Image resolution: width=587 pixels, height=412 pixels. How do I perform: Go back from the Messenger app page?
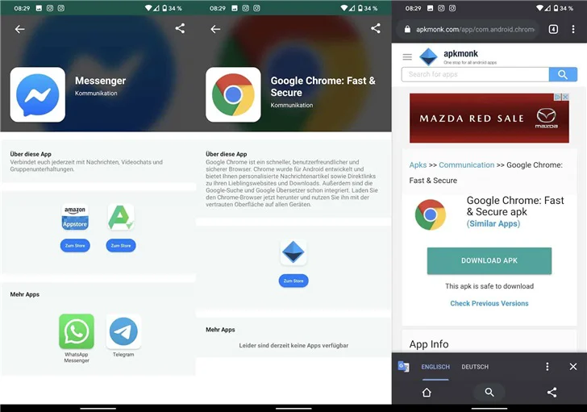tap(20, 29)
